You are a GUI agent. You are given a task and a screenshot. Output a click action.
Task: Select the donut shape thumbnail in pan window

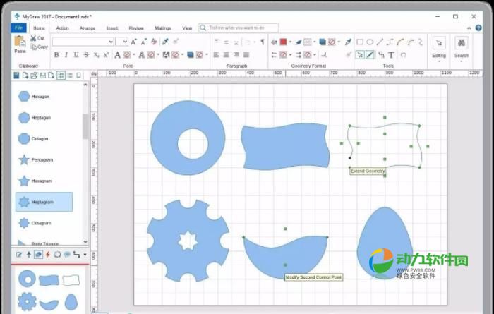(x=27, y=277)
